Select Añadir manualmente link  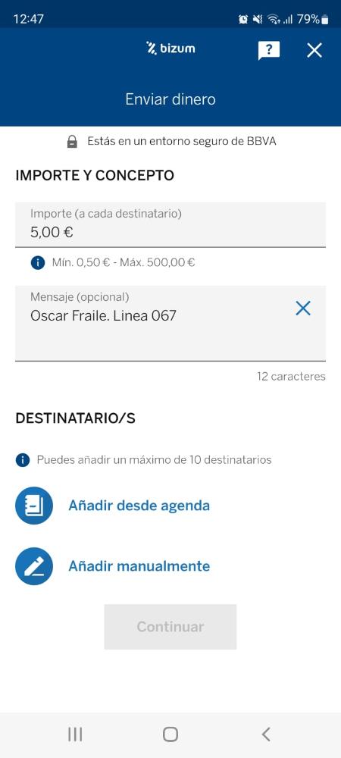[139, 566]
